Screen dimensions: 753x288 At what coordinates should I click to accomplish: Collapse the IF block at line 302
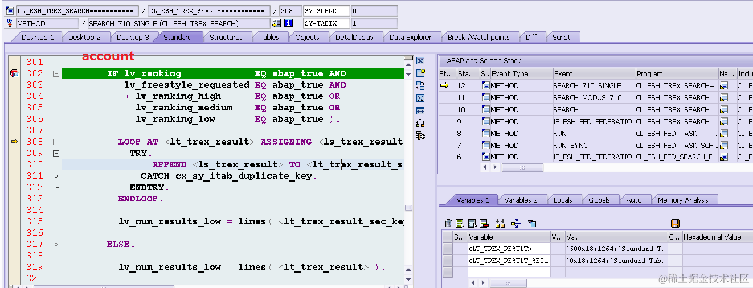tap(56, 73)
